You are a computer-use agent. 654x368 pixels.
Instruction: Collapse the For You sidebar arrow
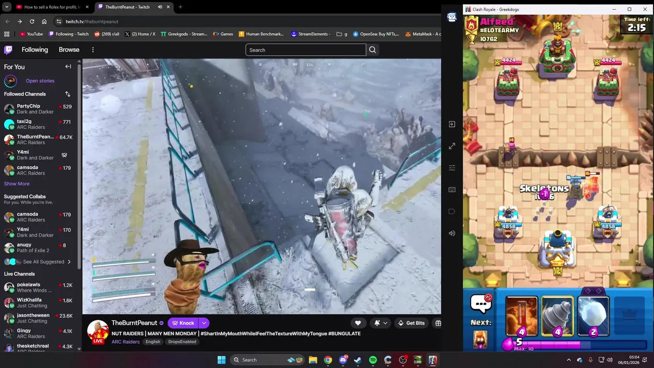click(x=68, y=66)
